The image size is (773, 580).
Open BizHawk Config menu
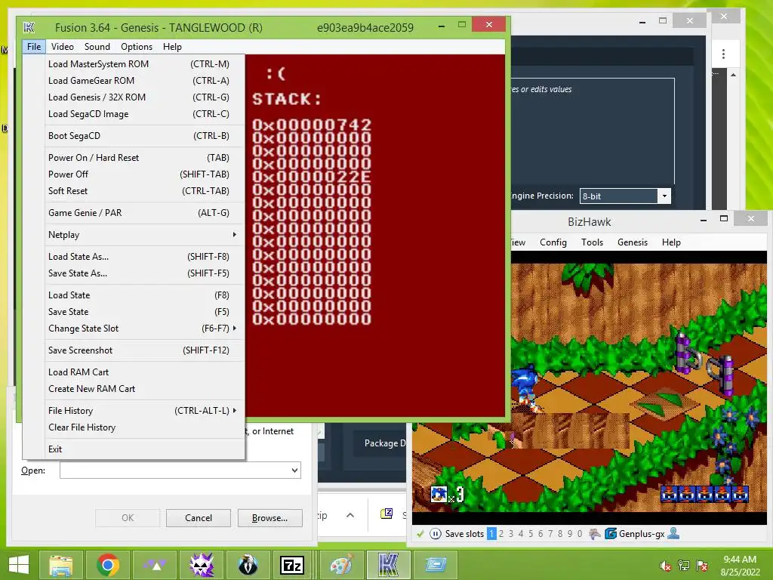point(553,242)
